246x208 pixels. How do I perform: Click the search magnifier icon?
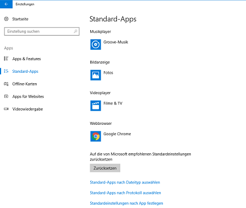click(x=75, y=31)
